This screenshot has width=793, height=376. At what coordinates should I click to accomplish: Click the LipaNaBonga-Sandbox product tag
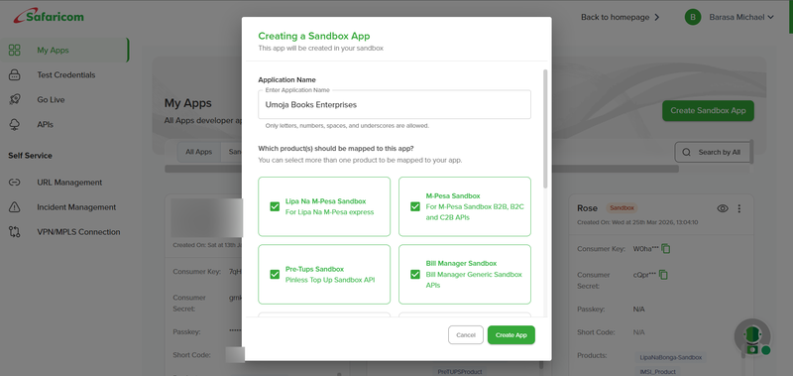tap(671, 357)
